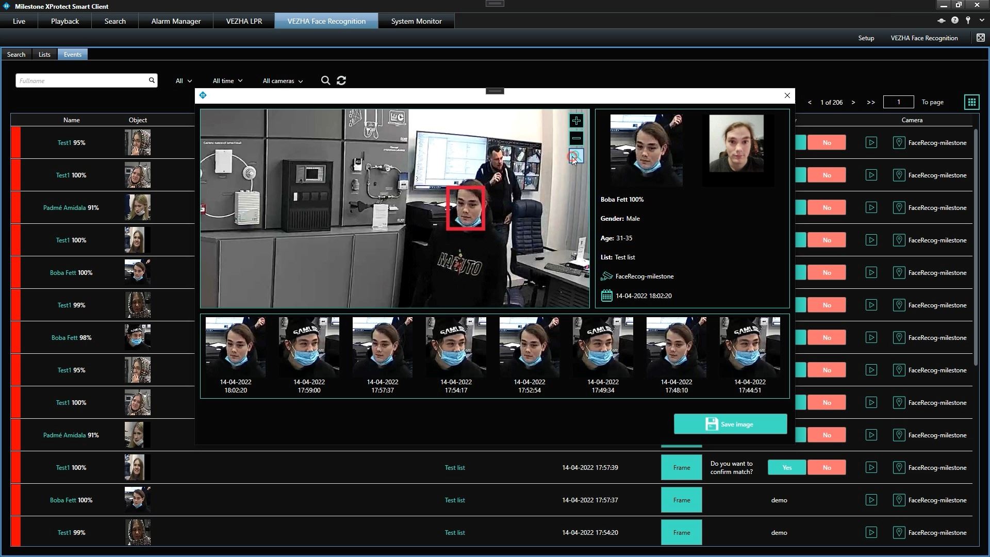The image size is (990, 557).
Task: Close the event detail dialog
Action: coord(787,95)
